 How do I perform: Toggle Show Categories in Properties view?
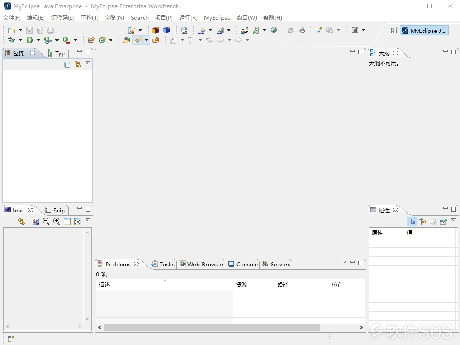point(412,222)
